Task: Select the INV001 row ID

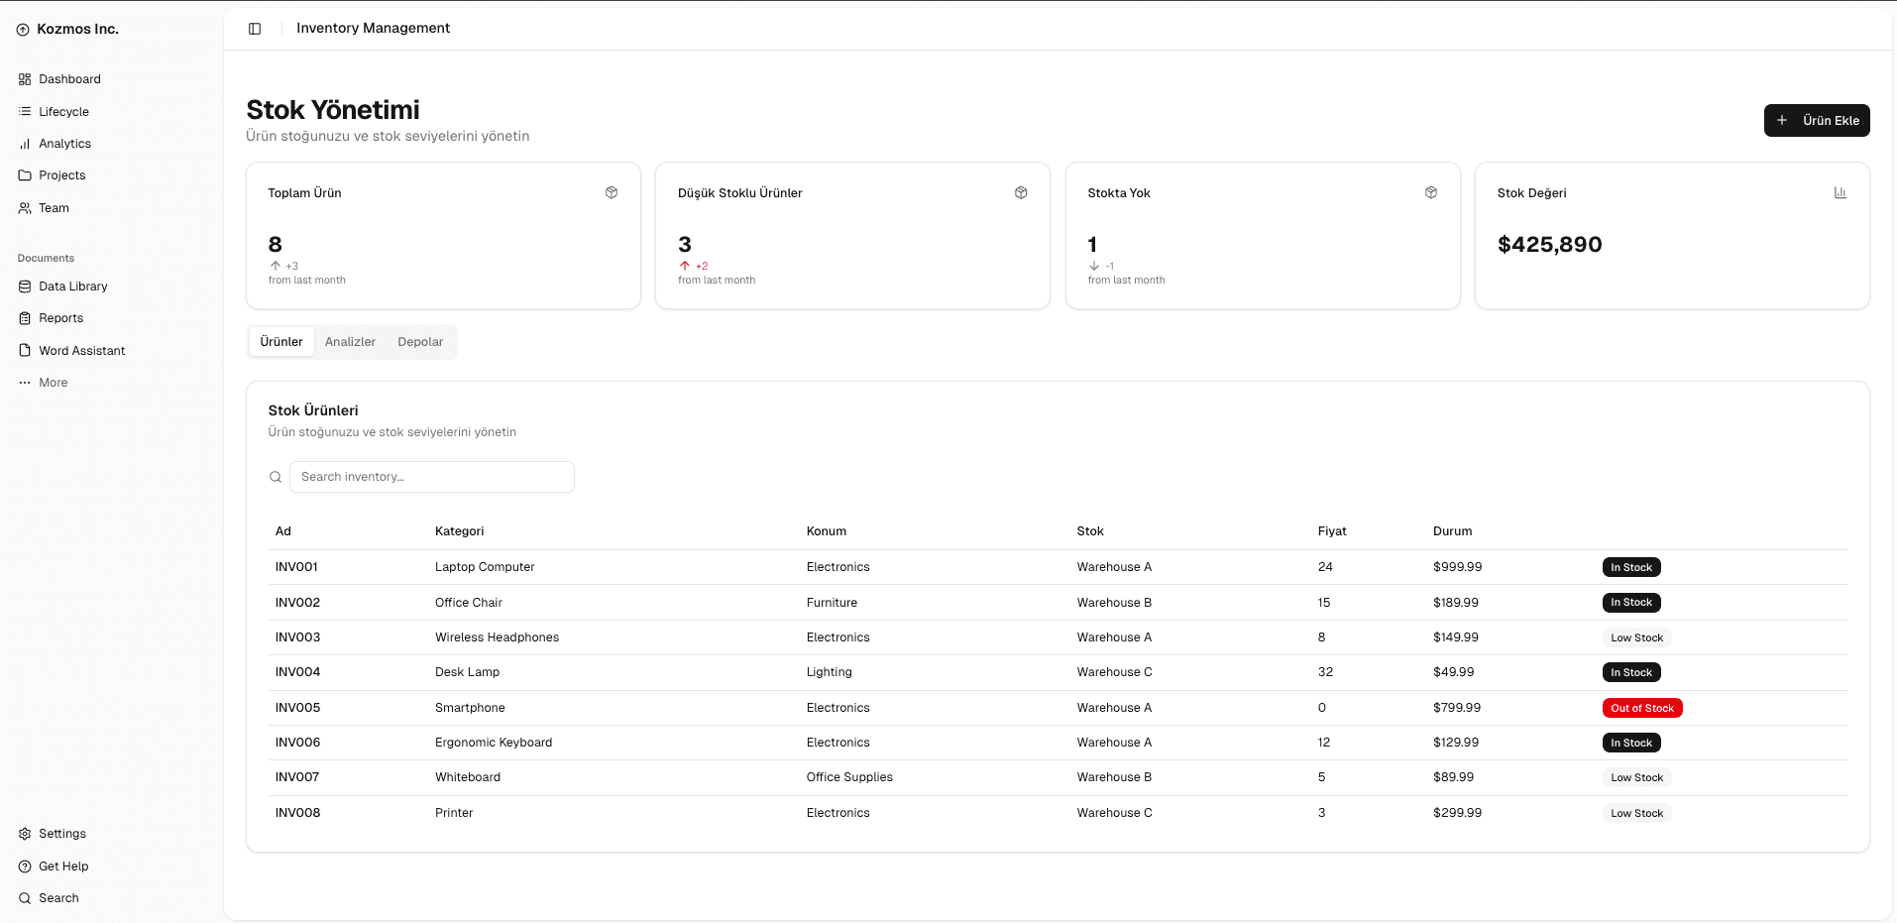Action: click(x=296, y=567)
